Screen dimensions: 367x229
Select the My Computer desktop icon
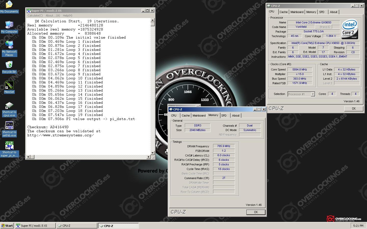[9, 27]
